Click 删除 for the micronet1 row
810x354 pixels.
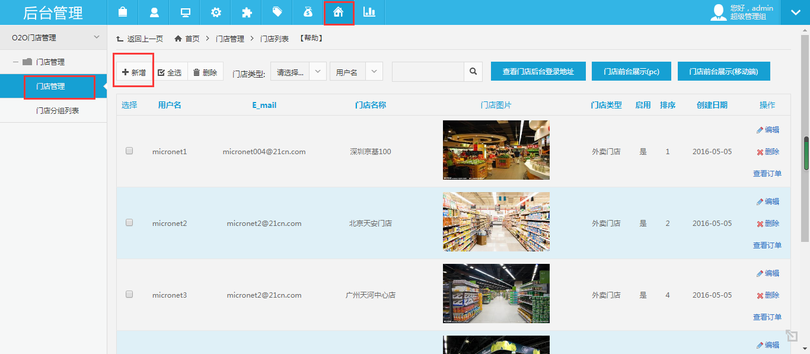[768, 152]
